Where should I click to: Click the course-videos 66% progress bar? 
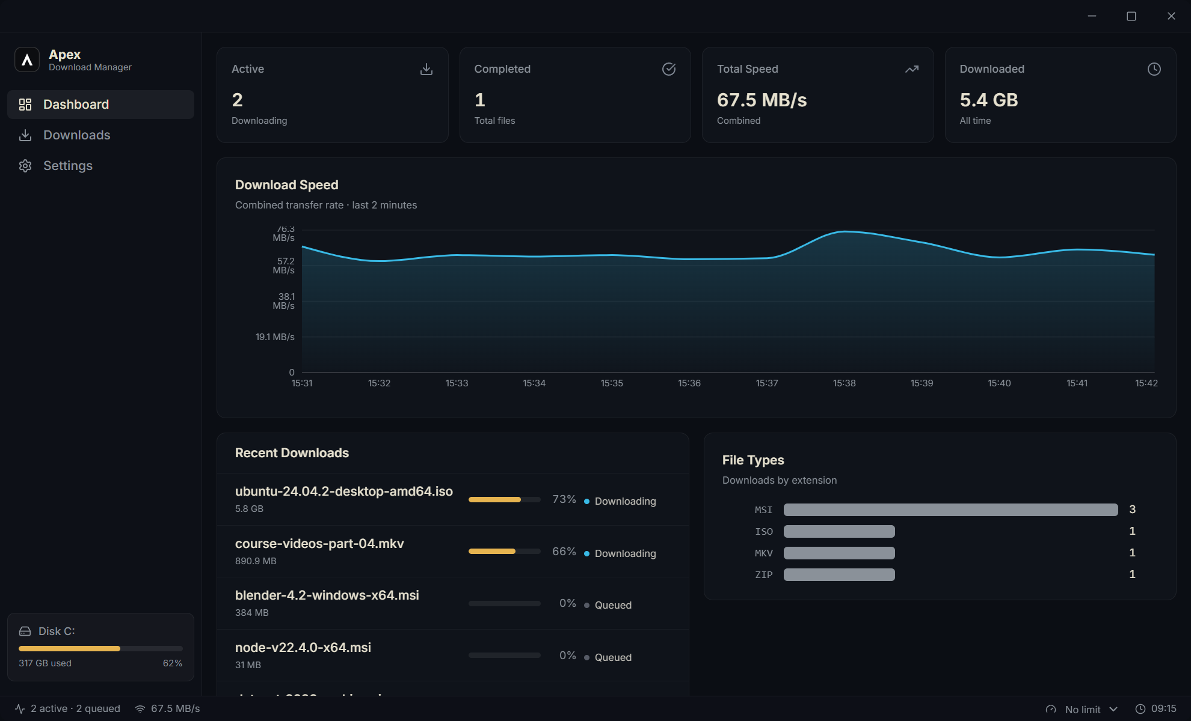504,552
